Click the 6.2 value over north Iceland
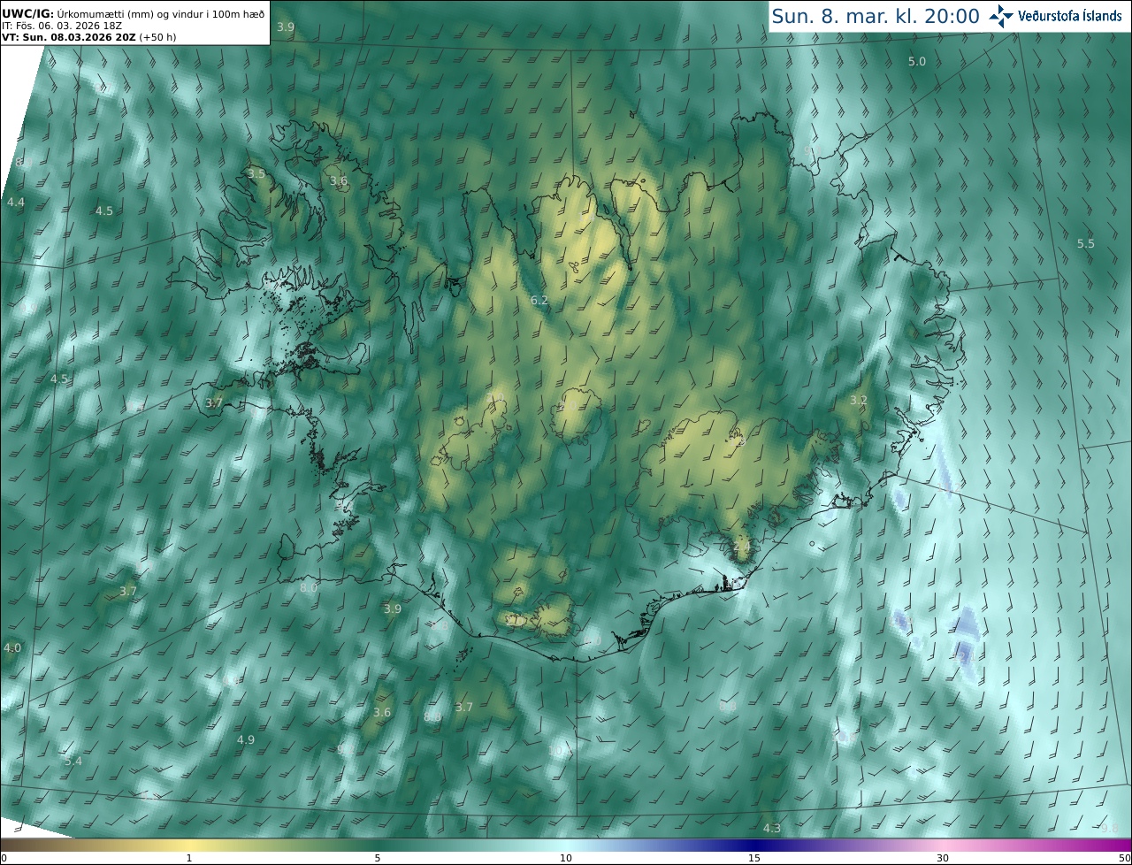This screenshot has height=865, width=1132. pos(539,301)
